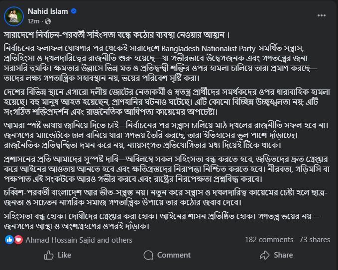
Task: Click the blue thumbs-up reaction icon
Action: [9, 240]
